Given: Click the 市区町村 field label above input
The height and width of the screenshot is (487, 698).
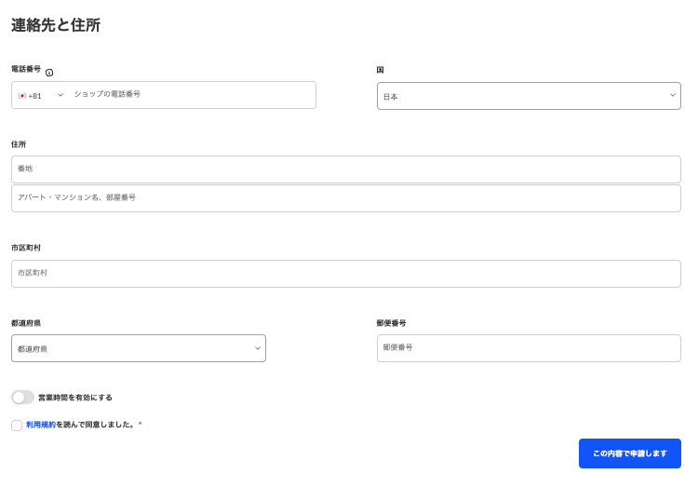Looking at the screenshot, I should (26, 248).
